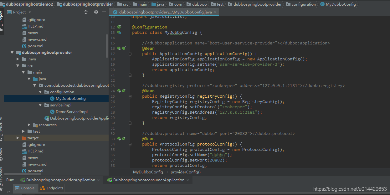390x195 pixels.
Task: Open the Endpoints tab
Action: pos(52,188)
